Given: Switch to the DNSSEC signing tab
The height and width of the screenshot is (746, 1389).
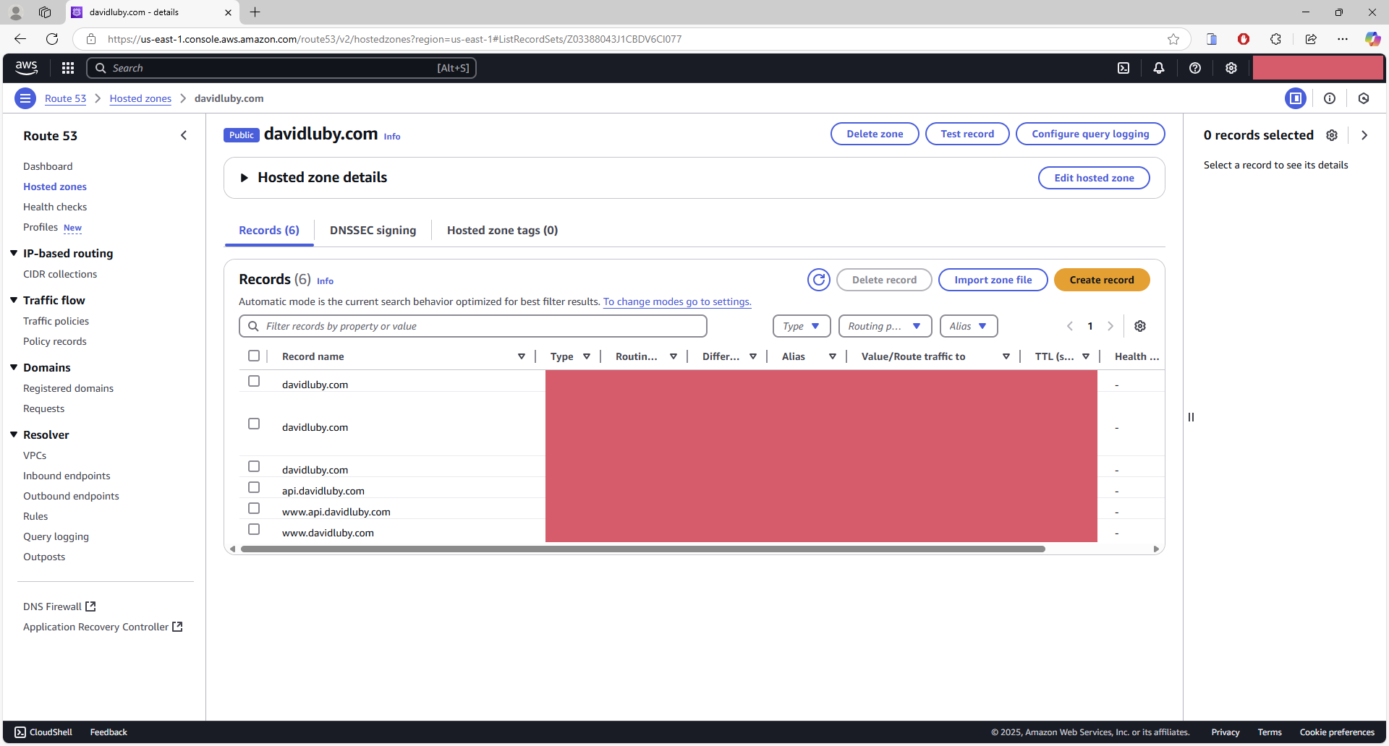Looking at the screenshot, I should (373, 231).
